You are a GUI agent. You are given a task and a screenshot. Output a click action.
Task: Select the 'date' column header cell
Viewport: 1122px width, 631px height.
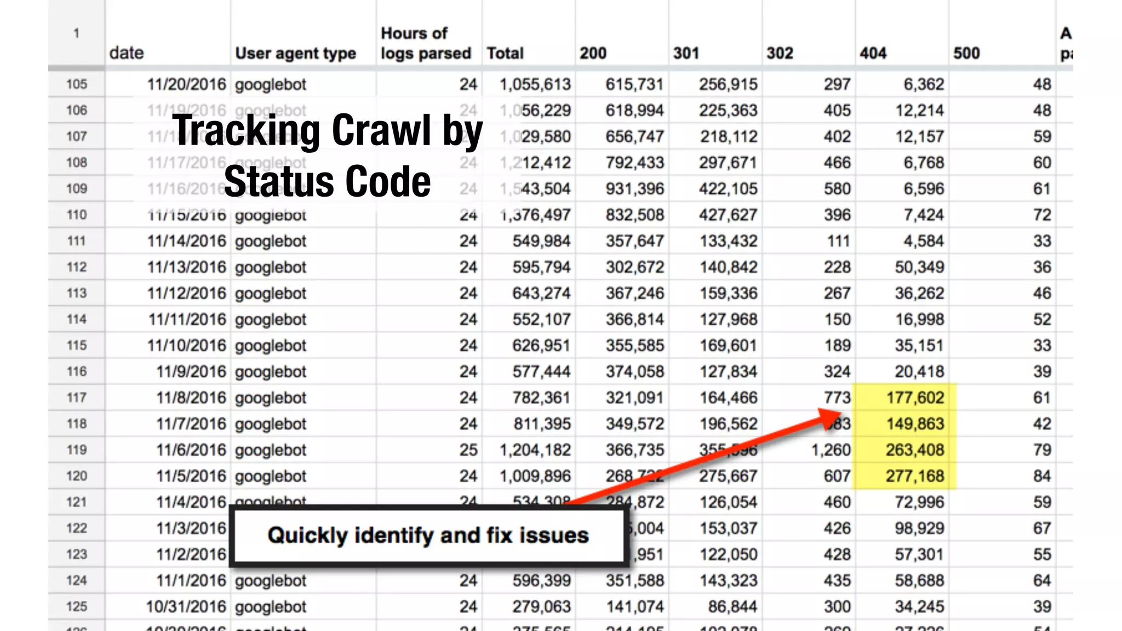tap(168, 34)
